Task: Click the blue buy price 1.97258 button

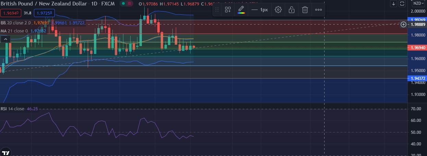Action: [x=44, y=14]
